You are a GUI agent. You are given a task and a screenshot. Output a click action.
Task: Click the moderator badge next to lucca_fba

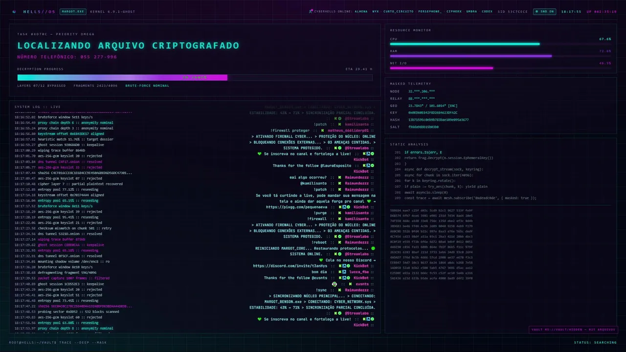[x=344, y=272]
